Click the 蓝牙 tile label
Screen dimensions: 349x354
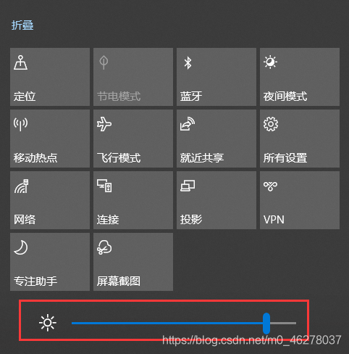[191, 96]
